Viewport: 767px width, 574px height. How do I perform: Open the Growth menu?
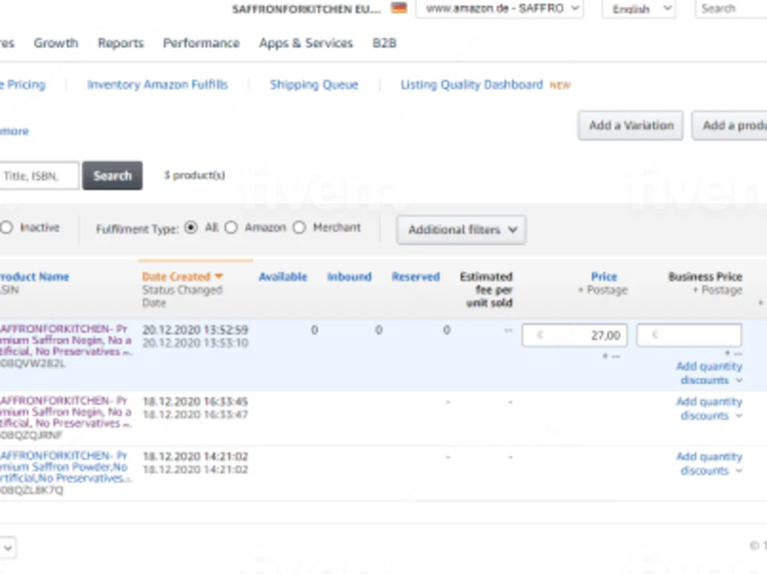point(56,43)
